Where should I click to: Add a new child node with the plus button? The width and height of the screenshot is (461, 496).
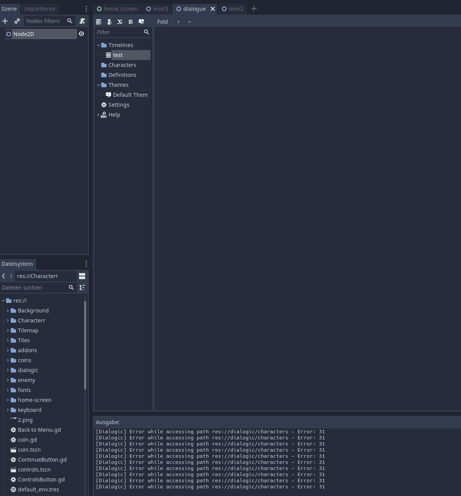5,21
